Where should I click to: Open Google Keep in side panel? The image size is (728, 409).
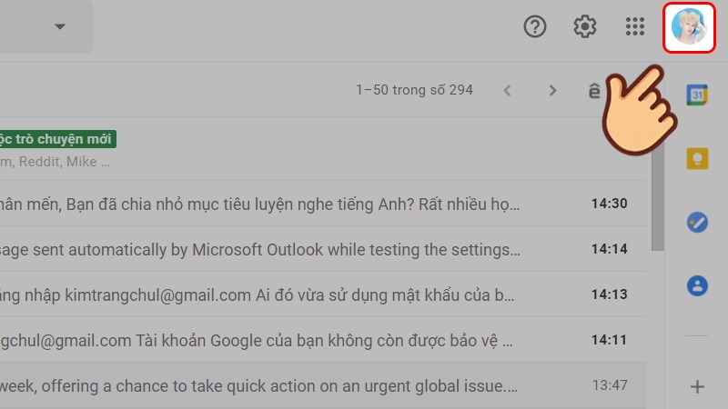tap(697, 159)
